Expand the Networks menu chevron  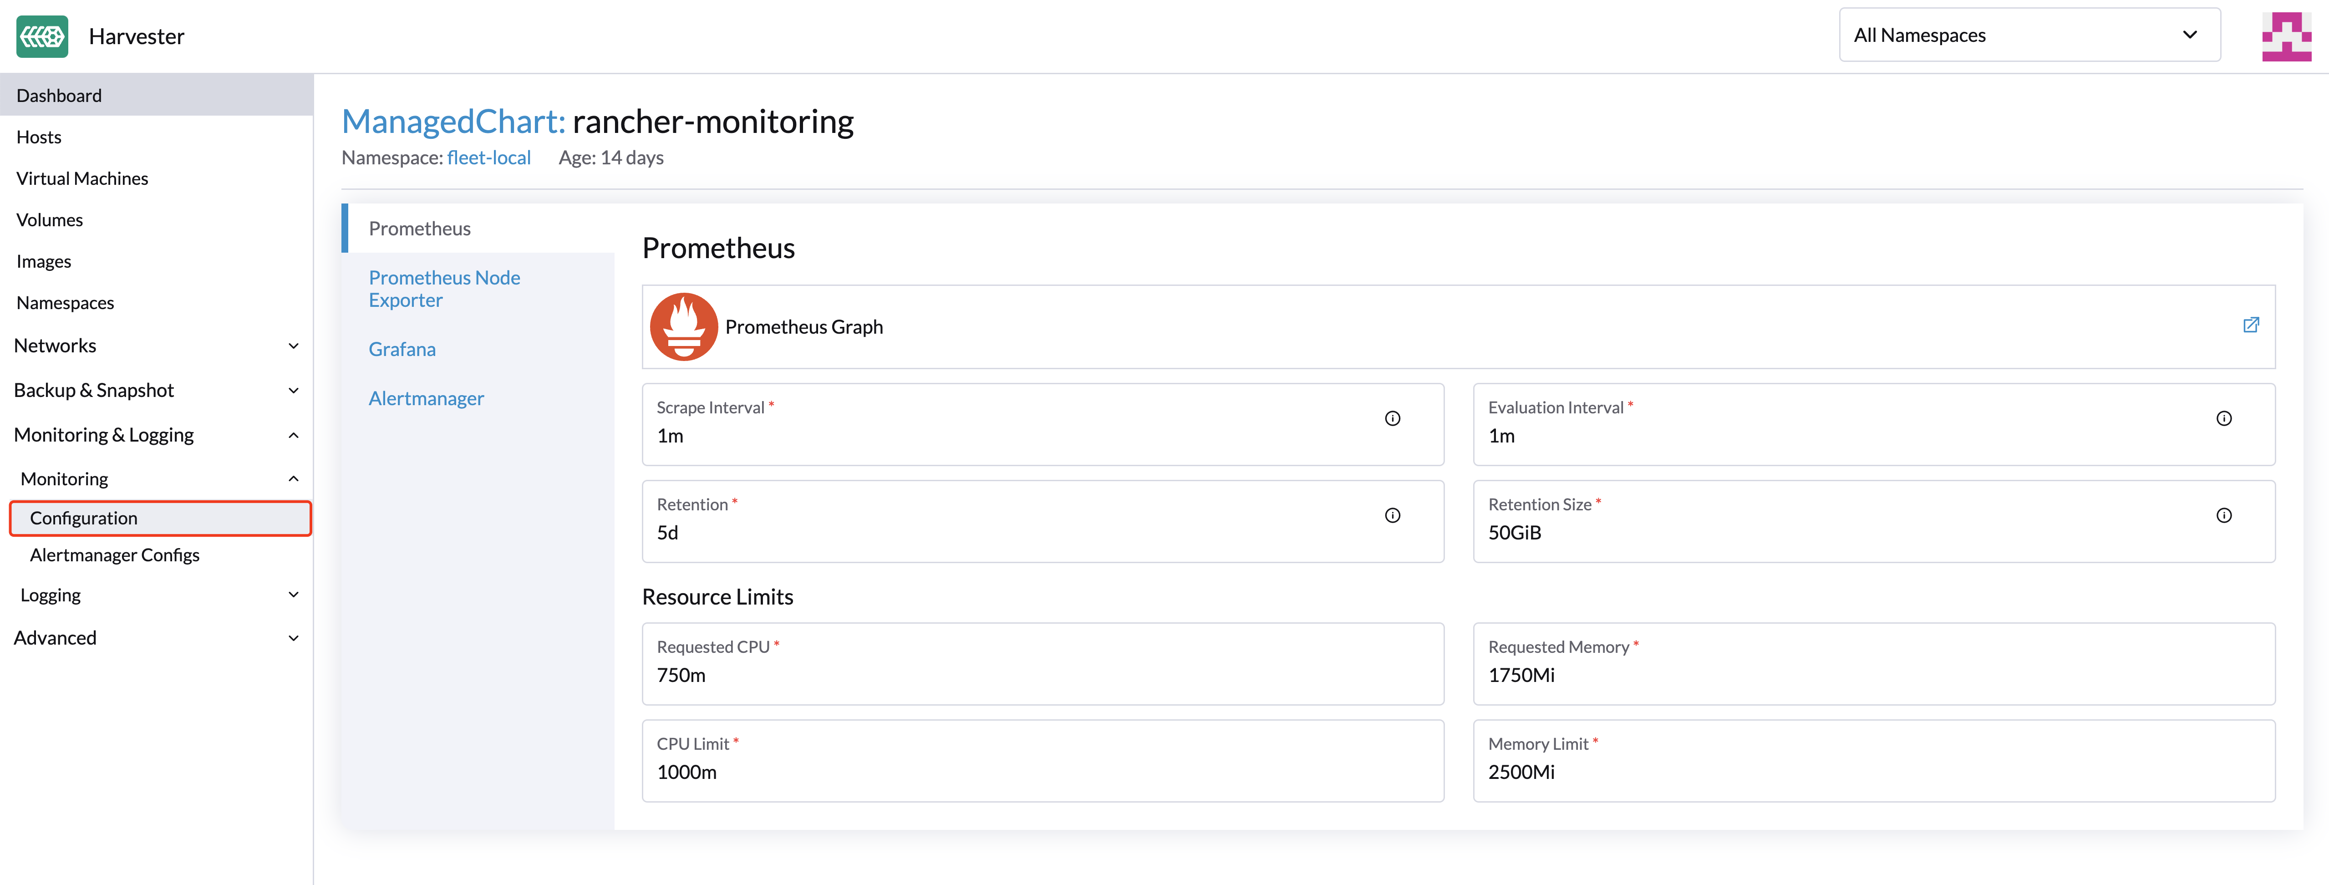click(x=293, y=346)
